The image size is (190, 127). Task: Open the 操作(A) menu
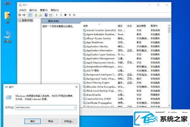(x=33, y=10)
